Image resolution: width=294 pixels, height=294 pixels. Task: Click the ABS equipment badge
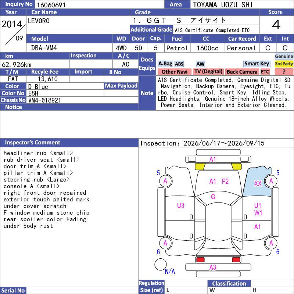(179, 64)
